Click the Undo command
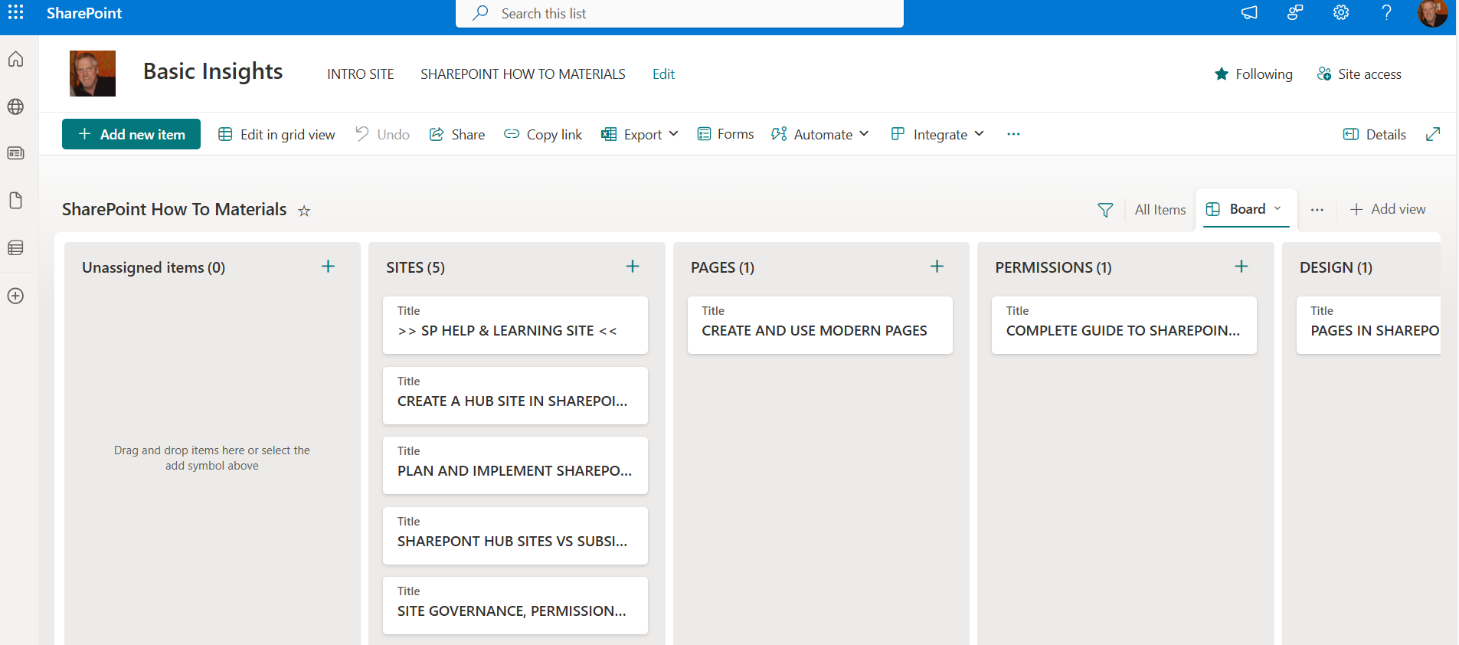 coord(382,135)
